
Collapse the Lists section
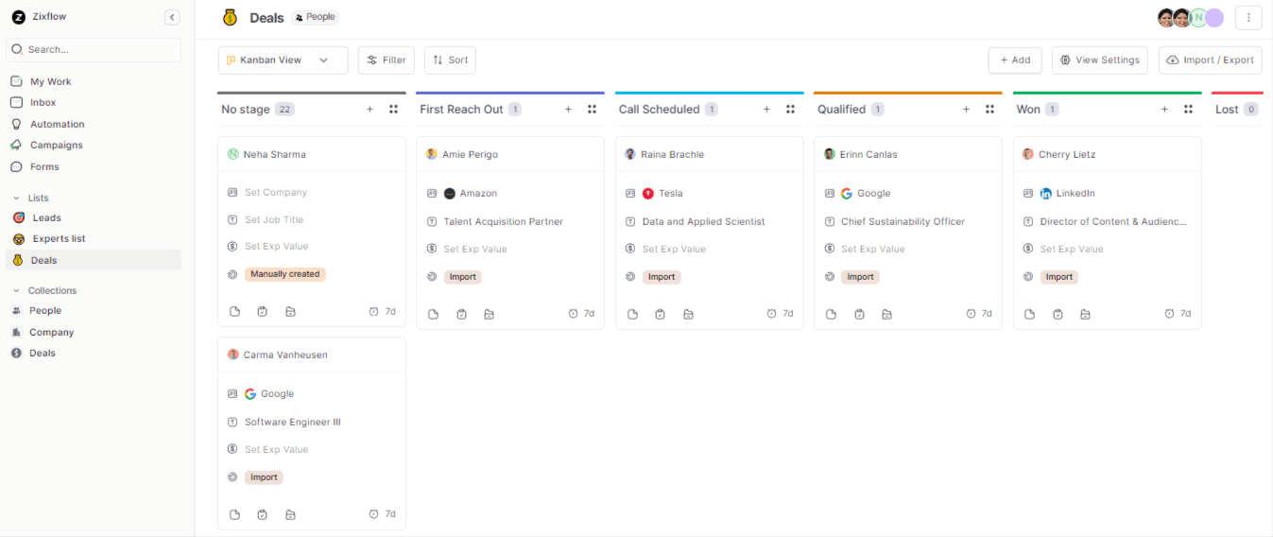click(x=16, y=199)
